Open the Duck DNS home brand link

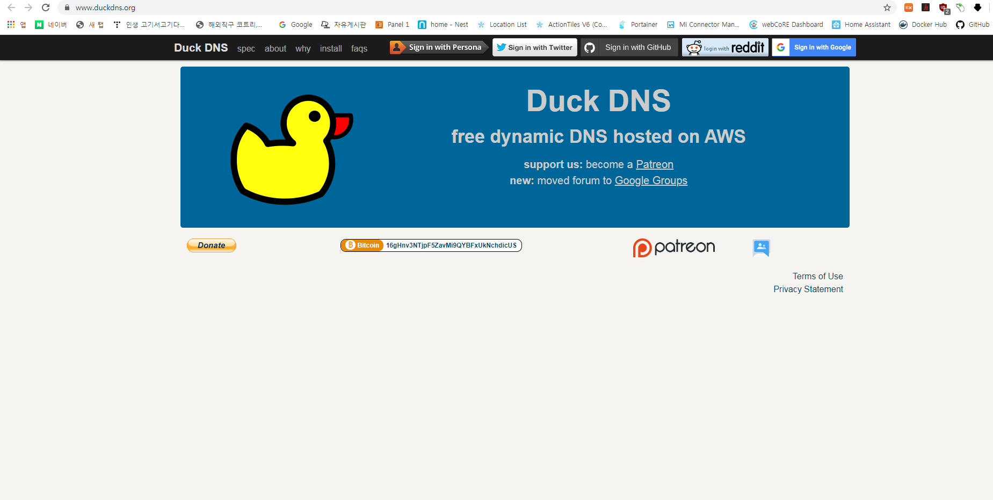(201, 48)
